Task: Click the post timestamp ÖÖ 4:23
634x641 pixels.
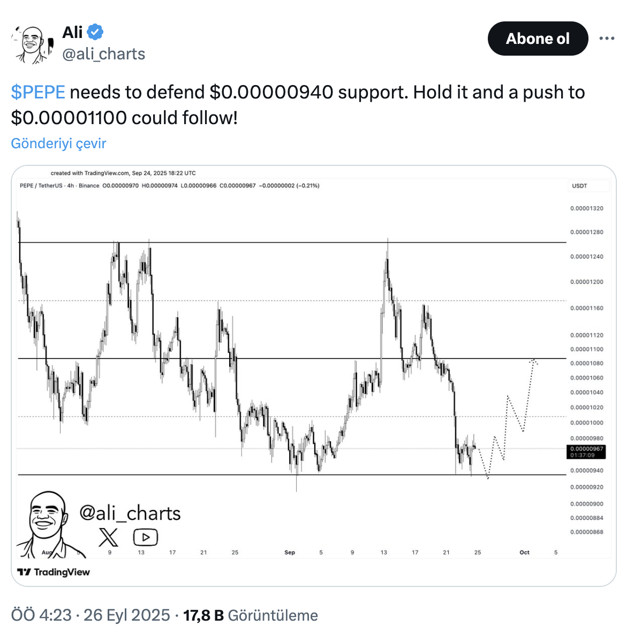Action: point(41,615)
